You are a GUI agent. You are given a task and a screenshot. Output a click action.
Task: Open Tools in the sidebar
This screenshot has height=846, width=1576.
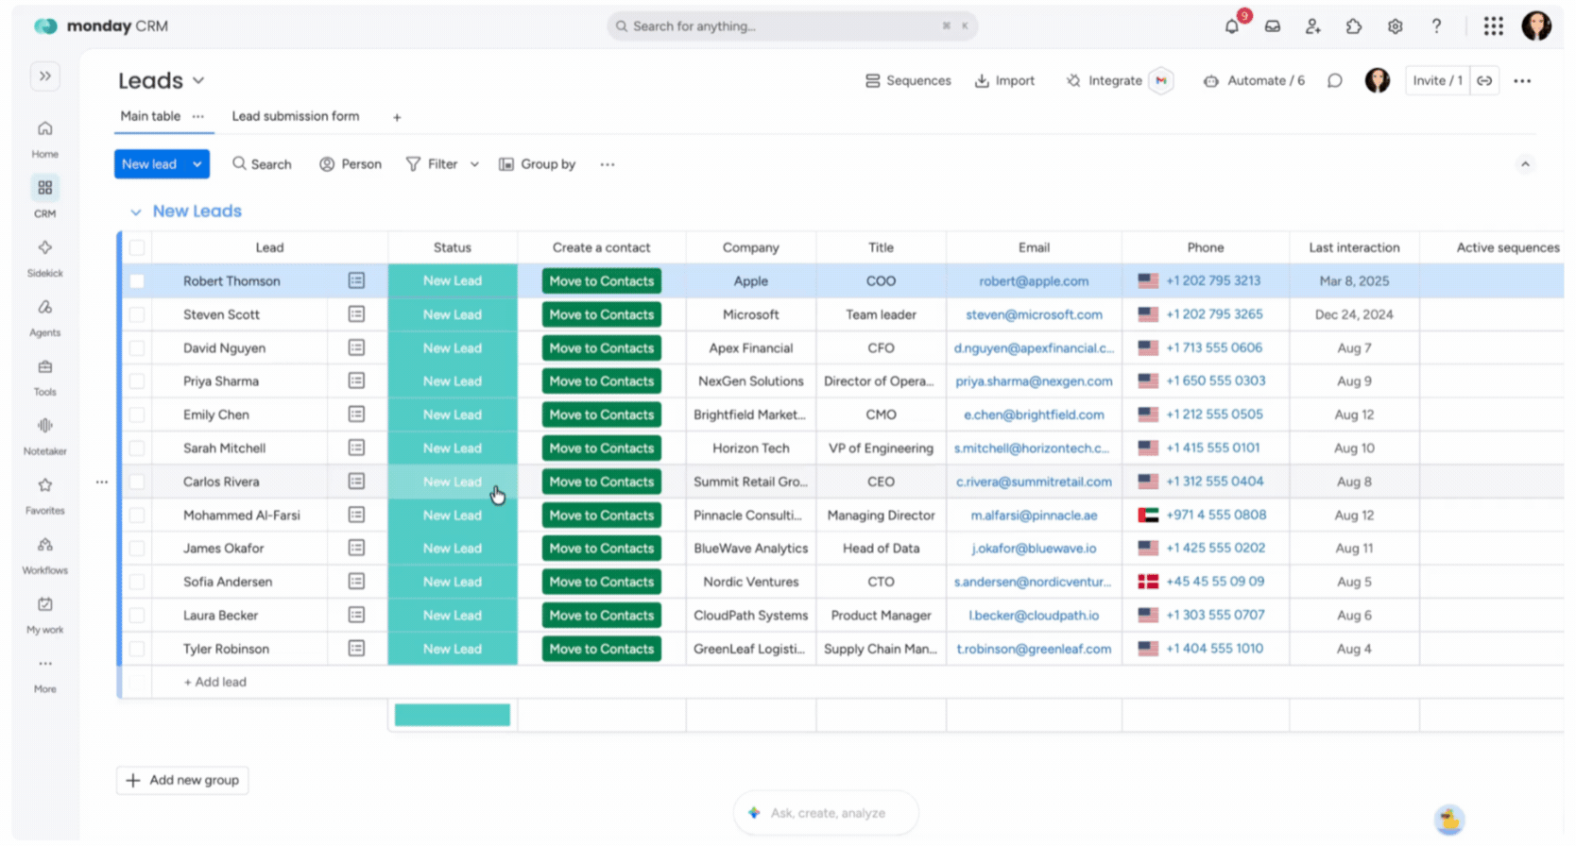pyautogui.click(x=44, y=376)
